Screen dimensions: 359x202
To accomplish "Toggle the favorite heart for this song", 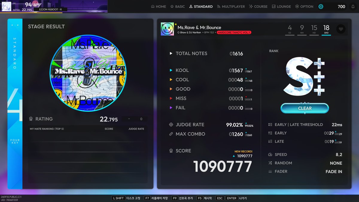I will click(x=341, y=29).
